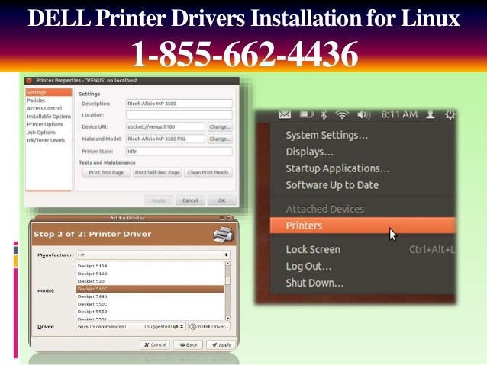
Task: Click model list scroll up arrow
Action: [227, 264]
